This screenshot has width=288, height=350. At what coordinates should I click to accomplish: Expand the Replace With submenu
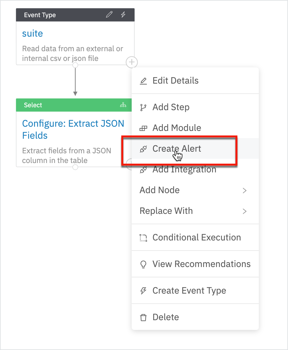click(245, 211)
